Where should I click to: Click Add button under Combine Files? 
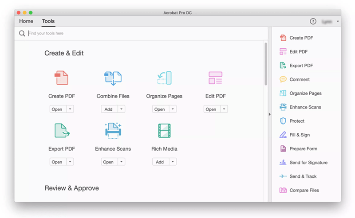pos(109,109)
